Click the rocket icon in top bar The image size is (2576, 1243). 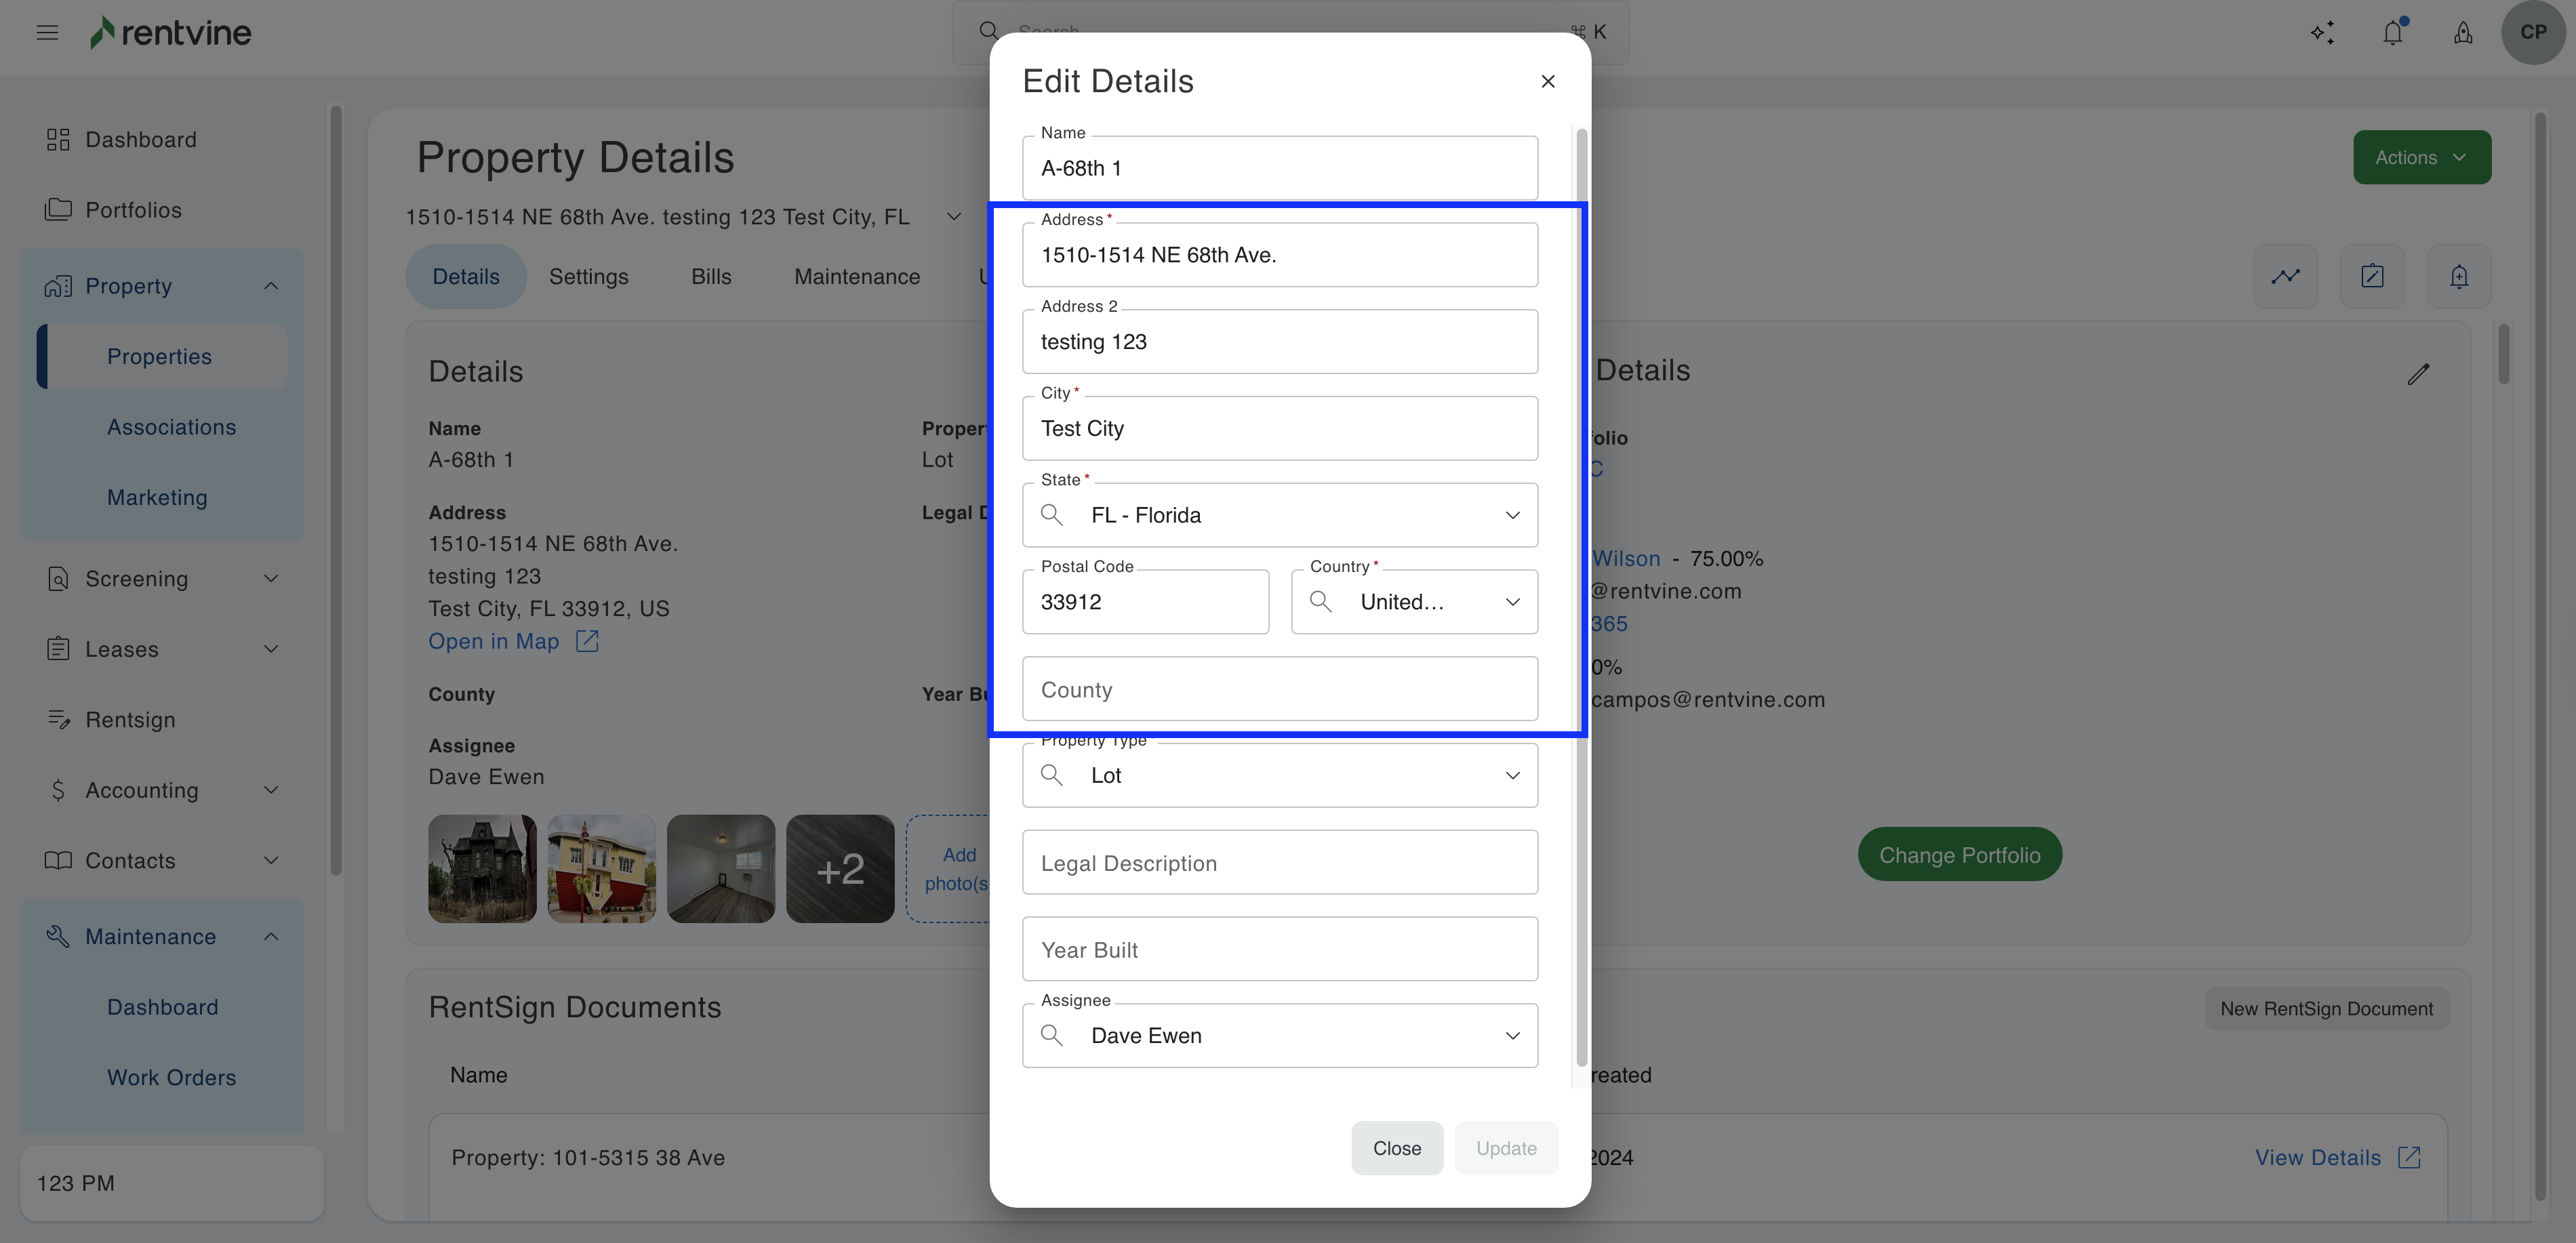click(2463, 33)
